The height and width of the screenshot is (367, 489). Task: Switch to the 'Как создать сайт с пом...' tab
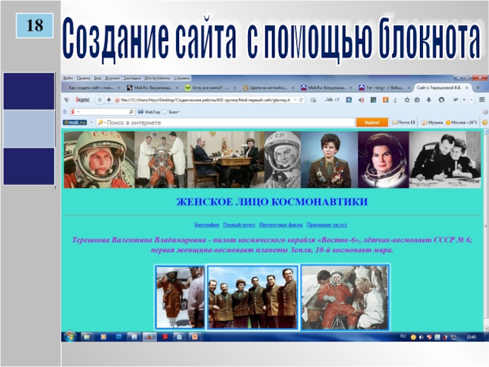click(x=91, y=87)
